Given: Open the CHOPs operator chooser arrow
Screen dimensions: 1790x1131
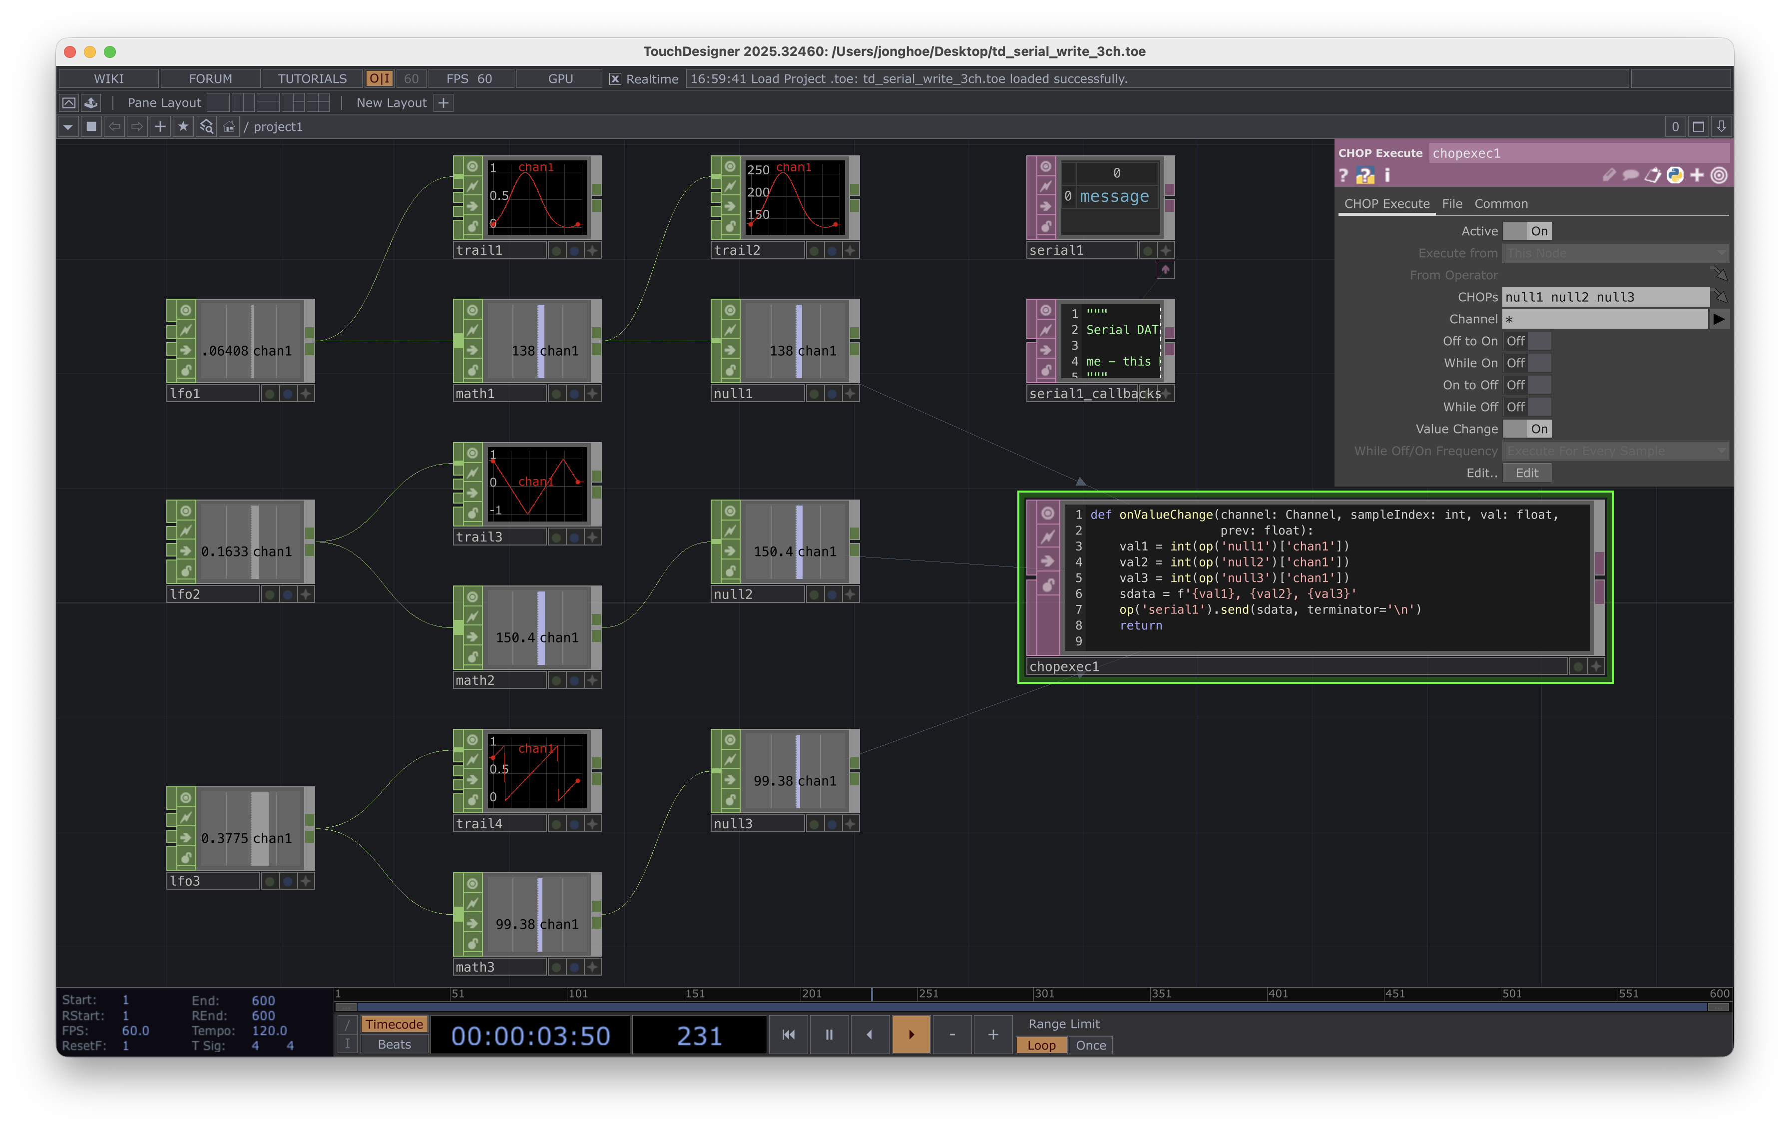Looking at the screenshot, I should pos(1719,297).
